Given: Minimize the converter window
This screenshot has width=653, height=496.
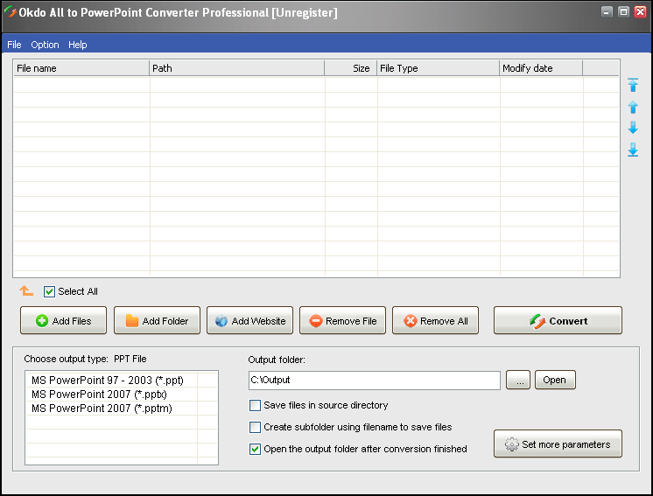Looking at the screenshot, I should pyautogui.click(x=607, y=11).
